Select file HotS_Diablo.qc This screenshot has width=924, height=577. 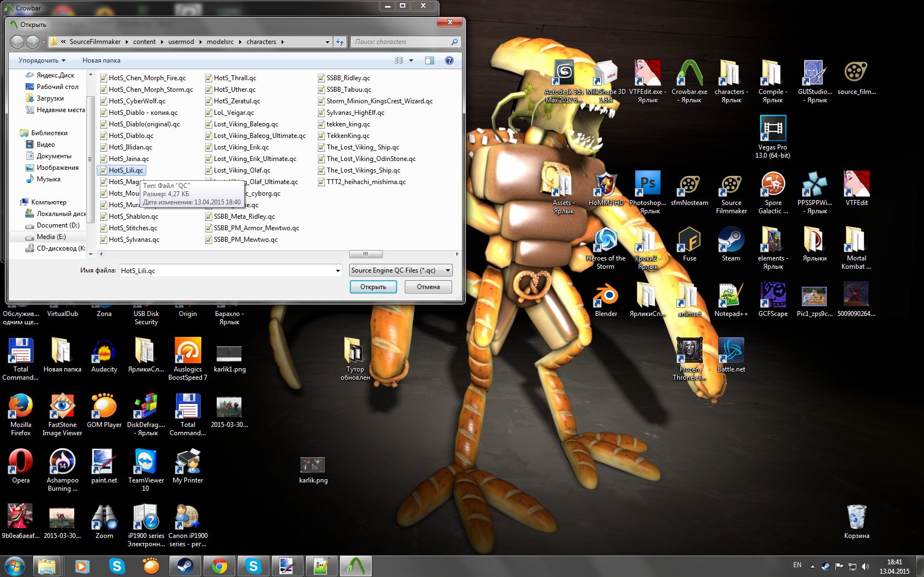tap(127, 136)
